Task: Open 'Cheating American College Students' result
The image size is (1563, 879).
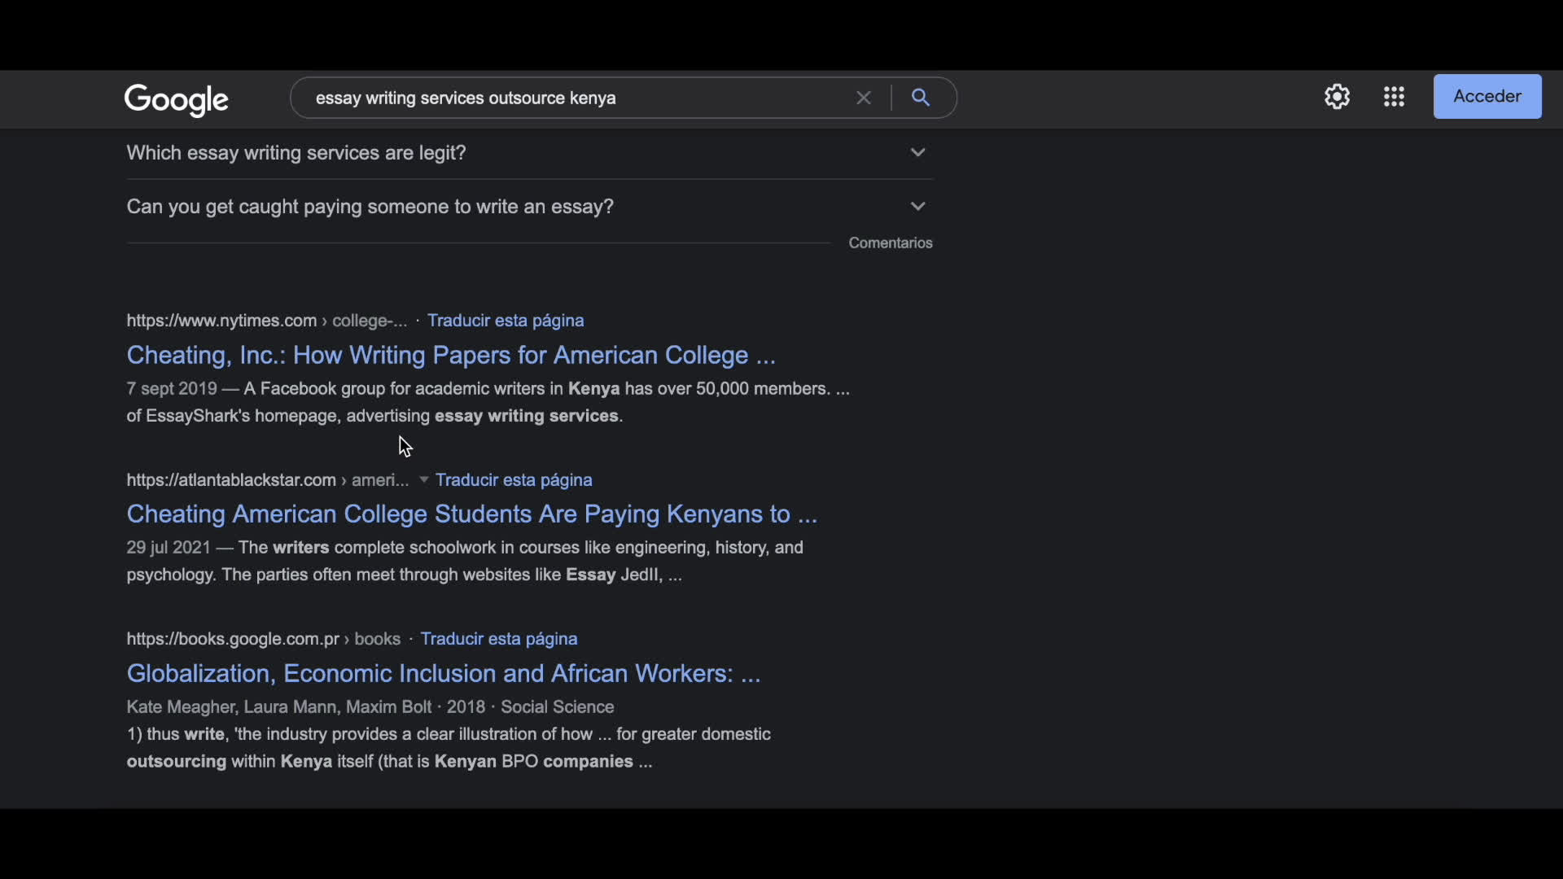Action: click(x=471, y=514)
